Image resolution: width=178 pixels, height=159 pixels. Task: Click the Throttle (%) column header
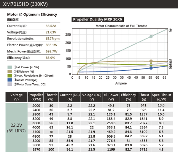(x=51, y=97)
